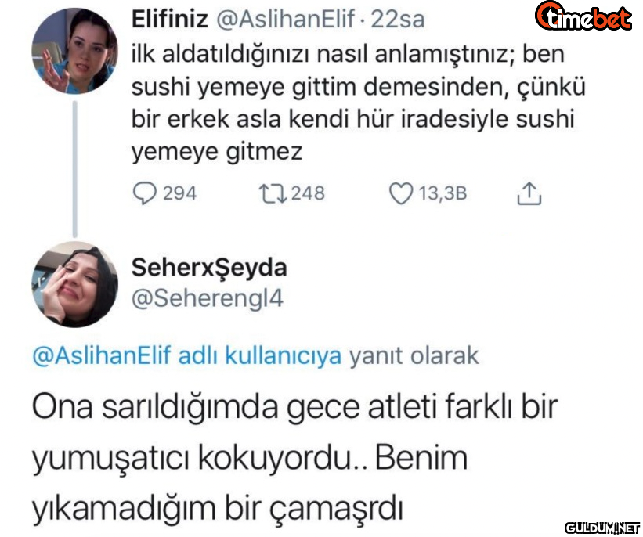Viewport: 643px width, 537px height.
Task: View the 13,3B likes count
Action: click(443, 193)
